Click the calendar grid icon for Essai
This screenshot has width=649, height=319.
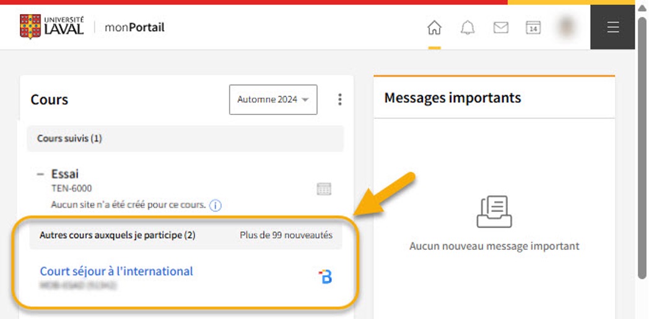click(x=324, y=189)
